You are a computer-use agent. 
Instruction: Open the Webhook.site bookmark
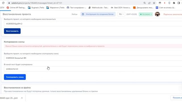(98, 8)
